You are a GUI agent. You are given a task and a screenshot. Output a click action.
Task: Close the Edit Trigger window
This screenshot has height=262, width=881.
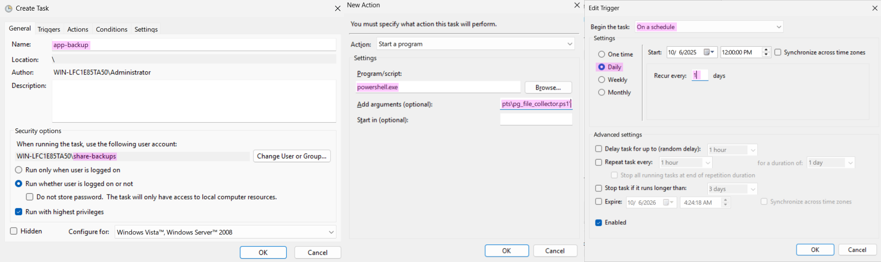coord(875,8)
